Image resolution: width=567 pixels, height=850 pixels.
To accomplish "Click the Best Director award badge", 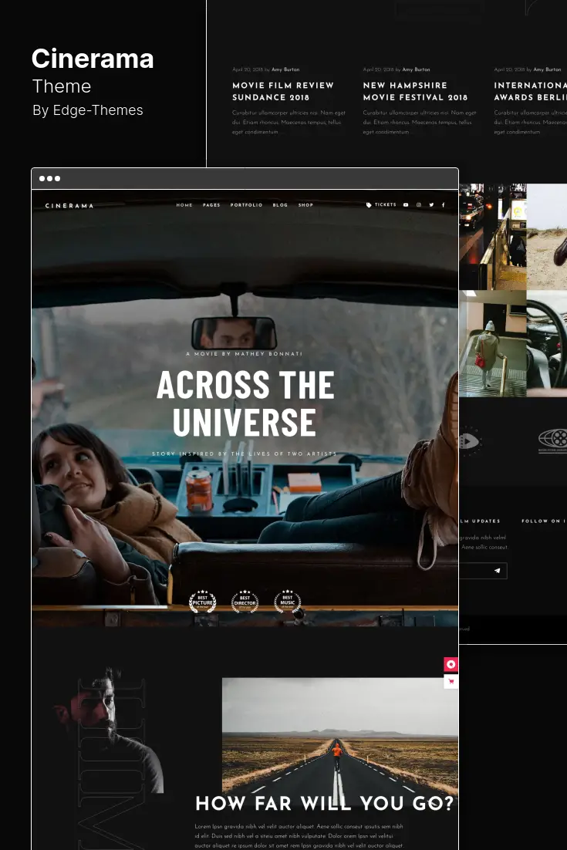I will tap(245, 601).
